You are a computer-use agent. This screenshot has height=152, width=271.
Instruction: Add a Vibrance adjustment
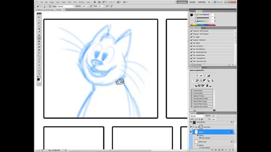point(194,81)
